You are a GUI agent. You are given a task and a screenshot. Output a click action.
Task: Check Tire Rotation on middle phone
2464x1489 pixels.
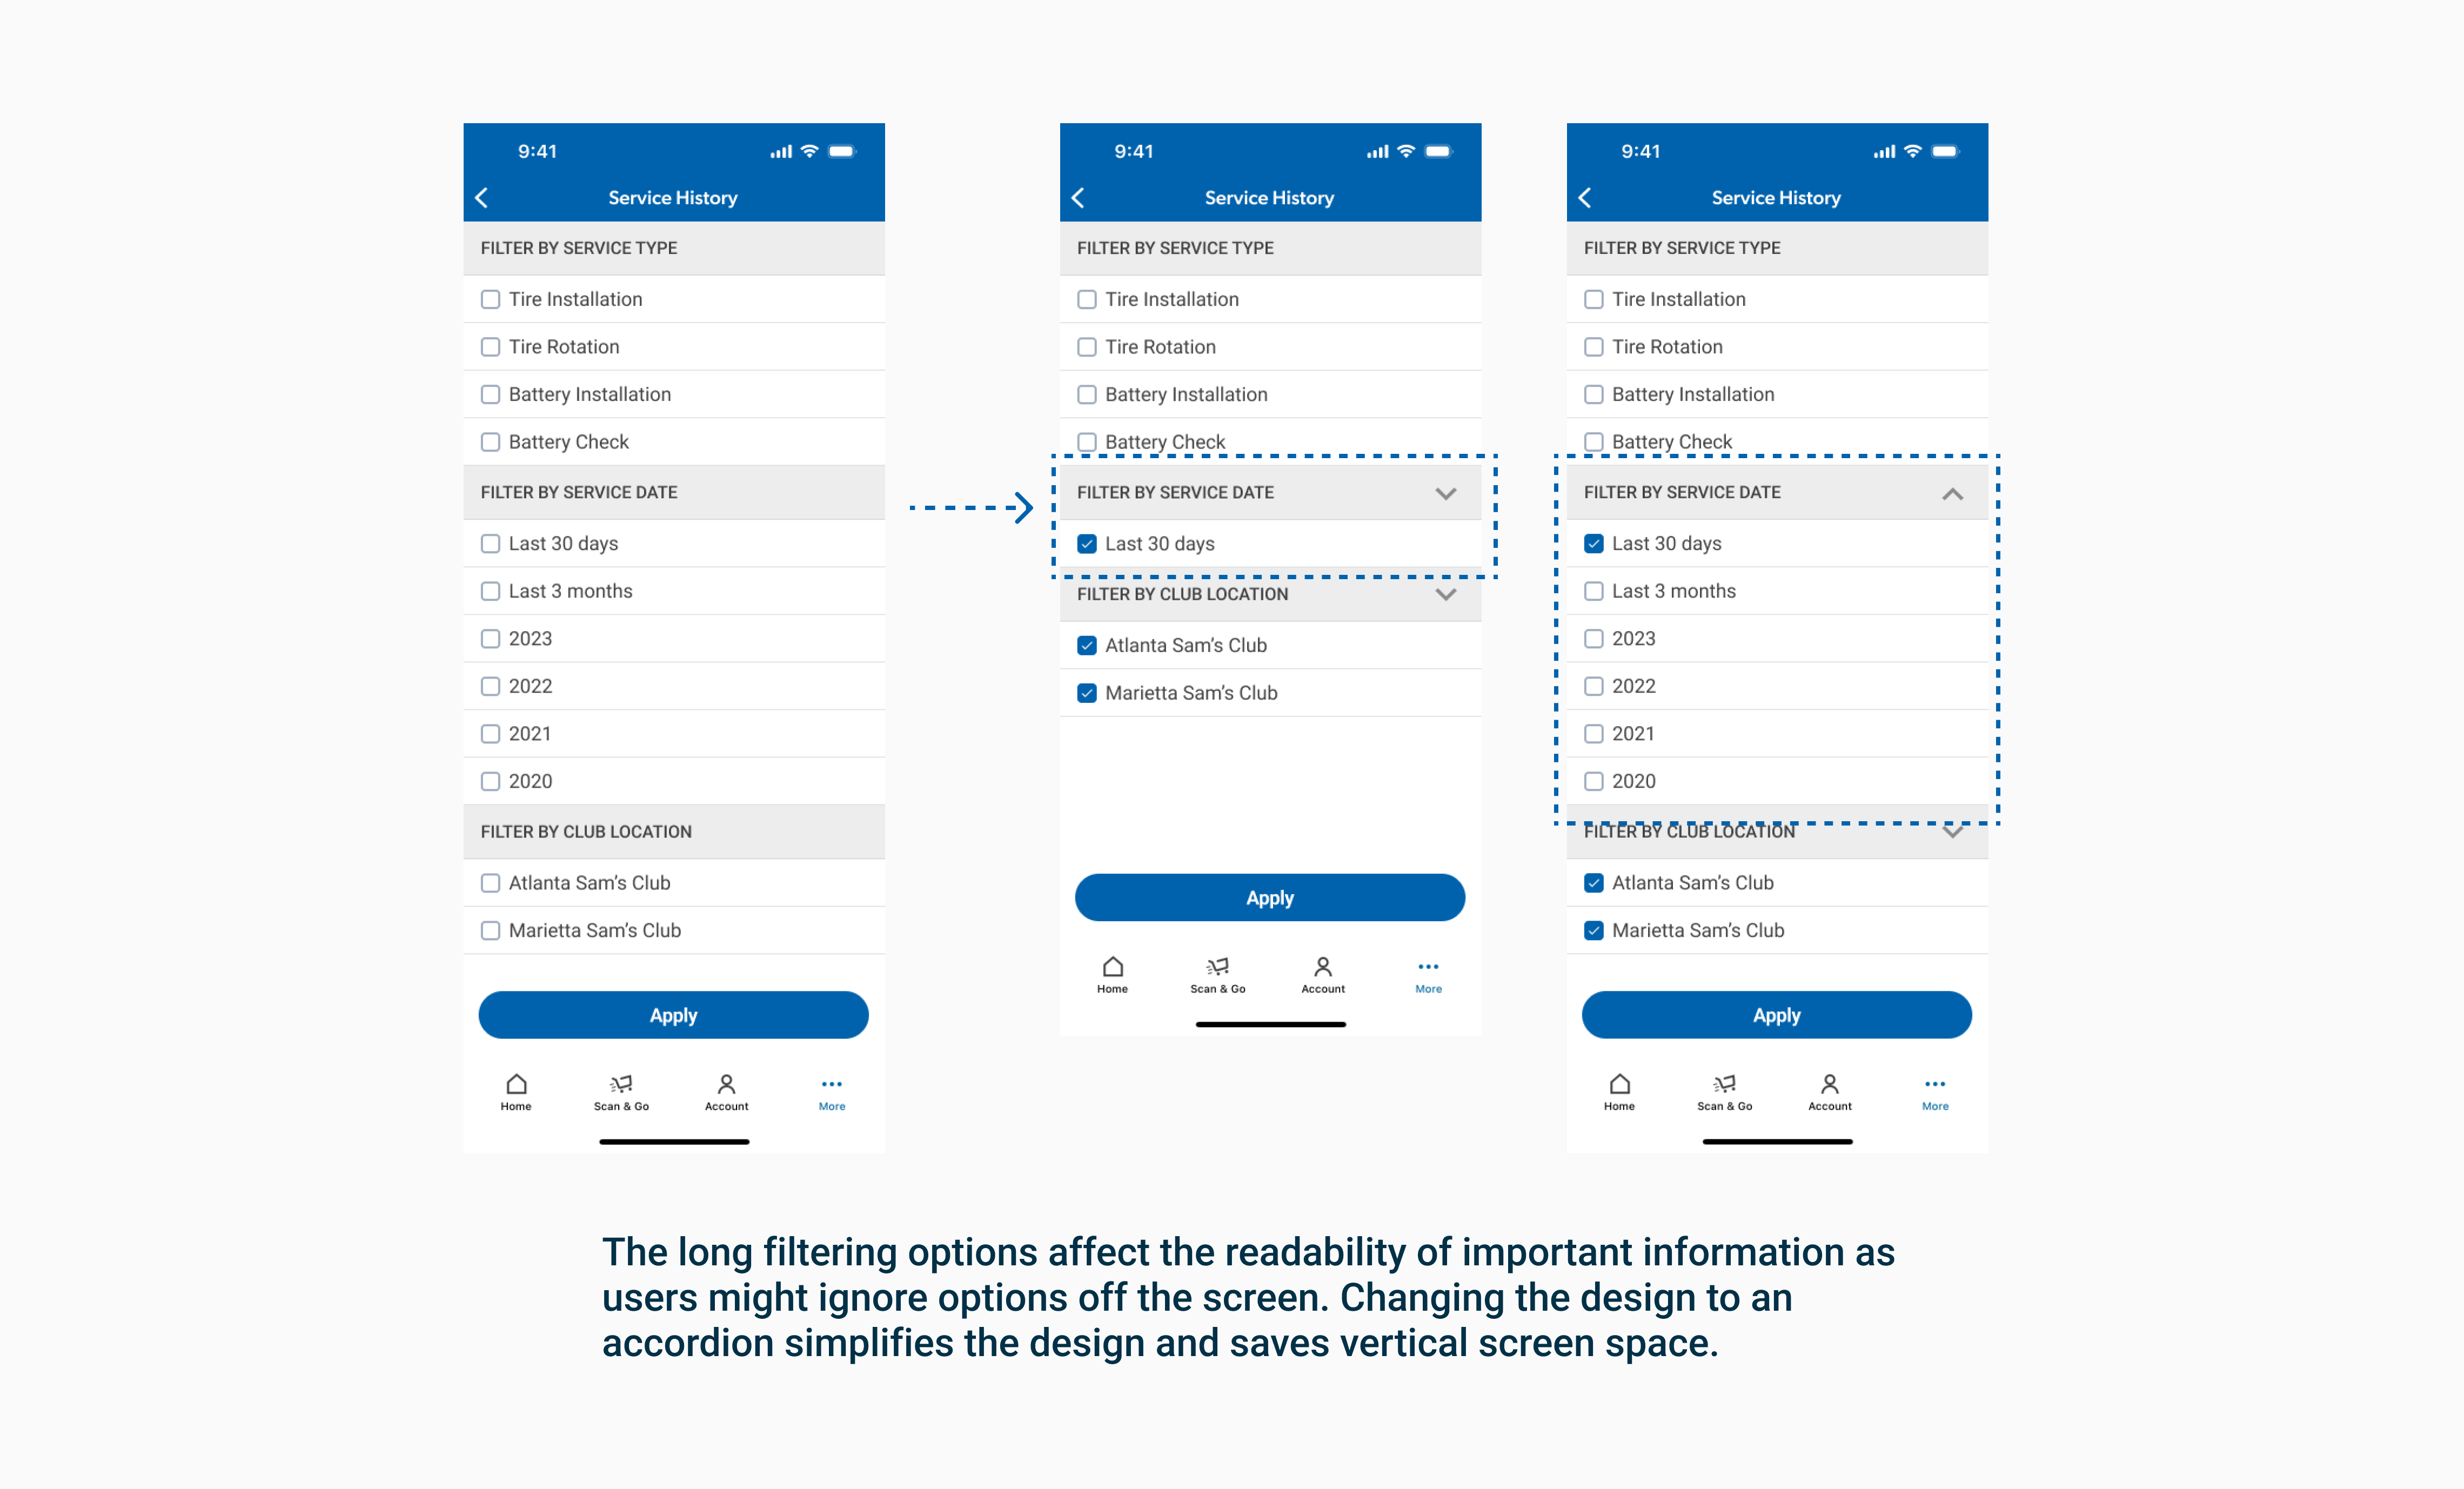(1087, 347)
